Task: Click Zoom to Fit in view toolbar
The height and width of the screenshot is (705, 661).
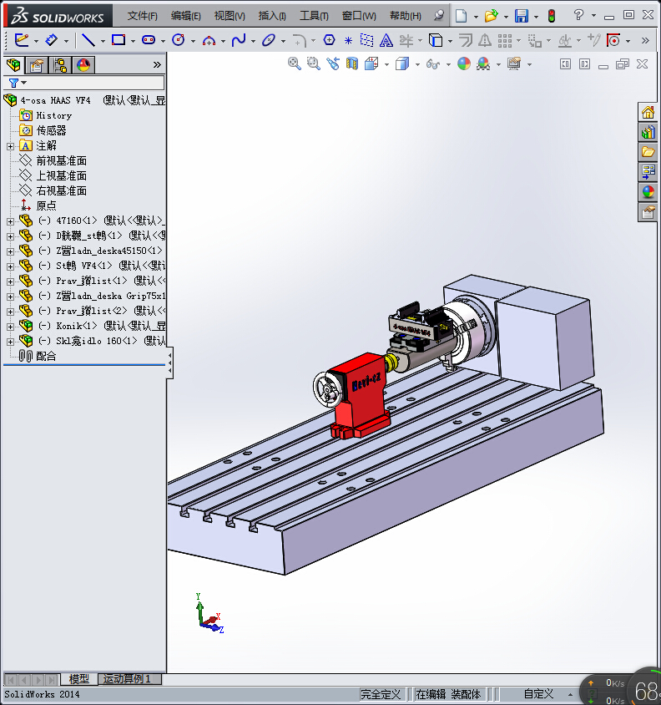Action: coord(295,63)
